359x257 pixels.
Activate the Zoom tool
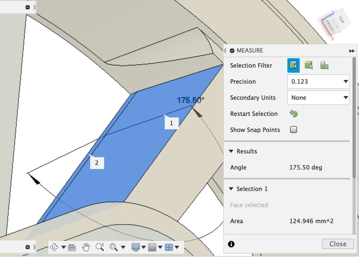[100, 247]
